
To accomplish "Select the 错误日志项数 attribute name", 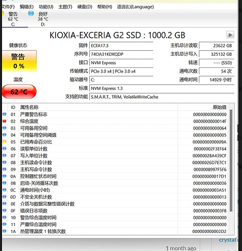I will 34,211.
